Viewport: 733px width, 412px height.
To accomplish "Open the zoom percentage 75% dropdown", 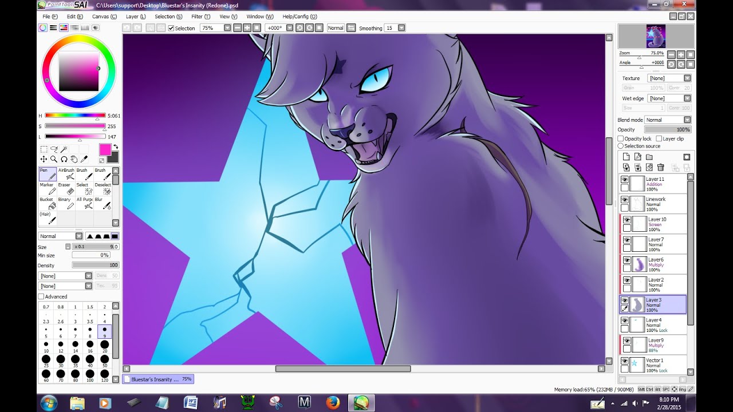I will pyautogui.click(x=227, y=27).
